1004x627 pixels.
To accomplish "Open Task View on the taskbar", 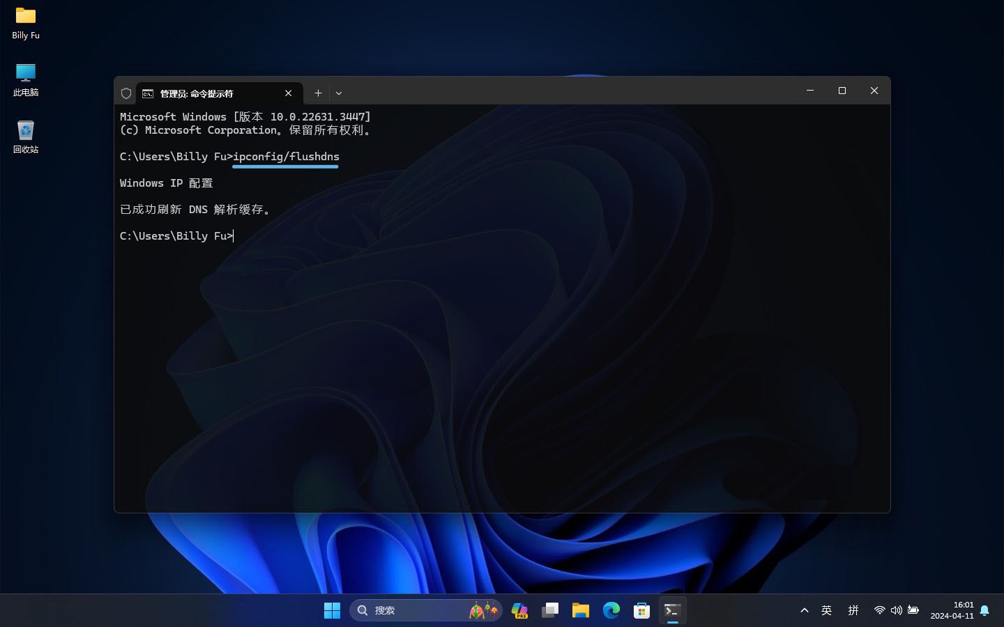I will coord(550,610).
